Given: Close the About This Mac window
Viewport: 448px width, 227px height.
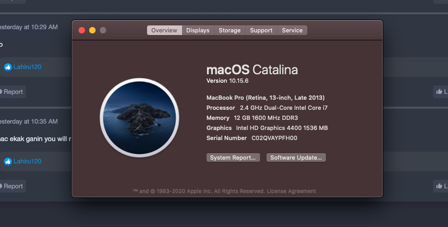Looking at the screenshot, I should (x=82, y=30).
